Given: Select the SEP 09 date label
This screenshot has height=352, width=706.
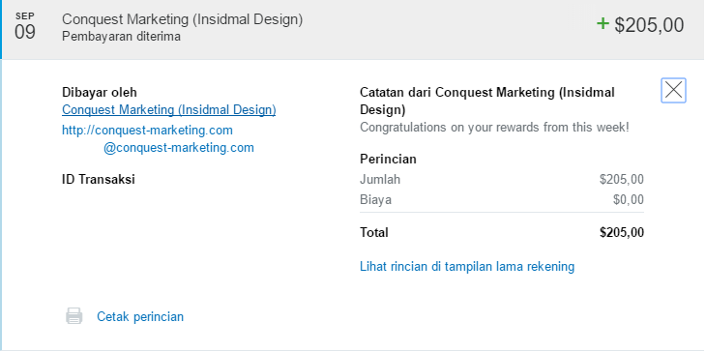Looking at the screenshot, I should point(25,26).
